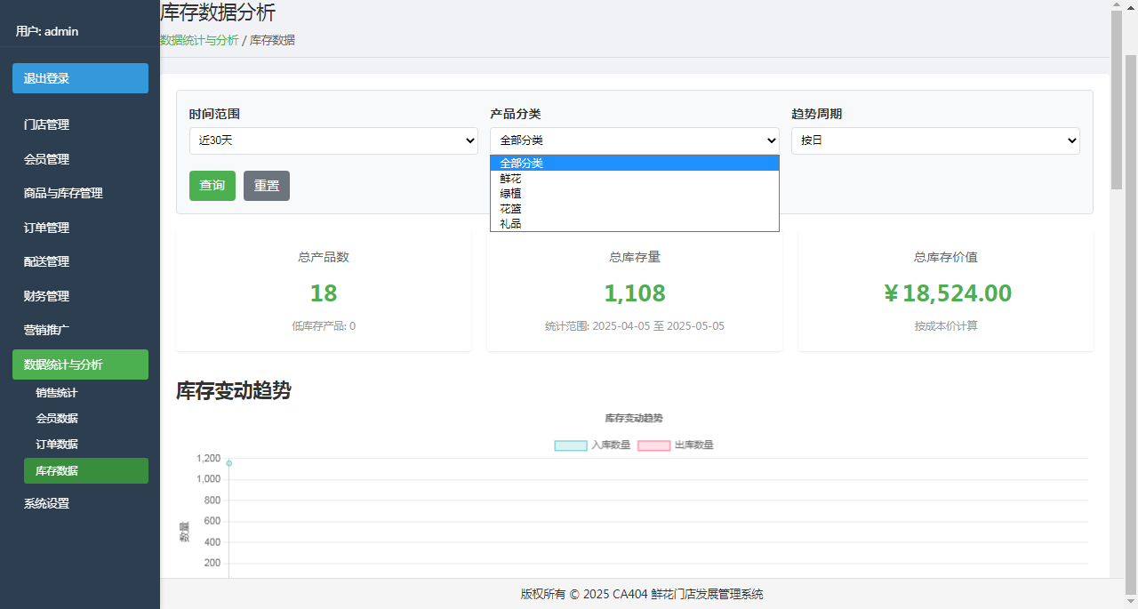
Task: Select the 库存数据 submenu item
Action: click(86, 470)
